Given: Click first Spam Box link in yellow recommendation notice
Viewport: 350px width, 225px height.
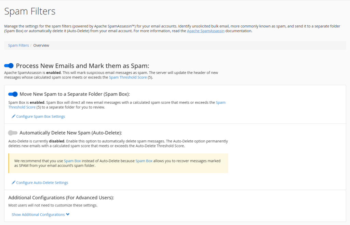Looking at the screenshot, I should pos(72,161).
